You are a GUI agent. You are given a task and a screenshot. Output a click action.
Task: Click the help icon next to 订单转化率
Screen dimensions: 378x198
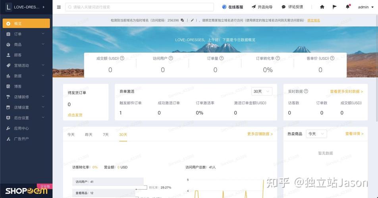tap(278, 58)
